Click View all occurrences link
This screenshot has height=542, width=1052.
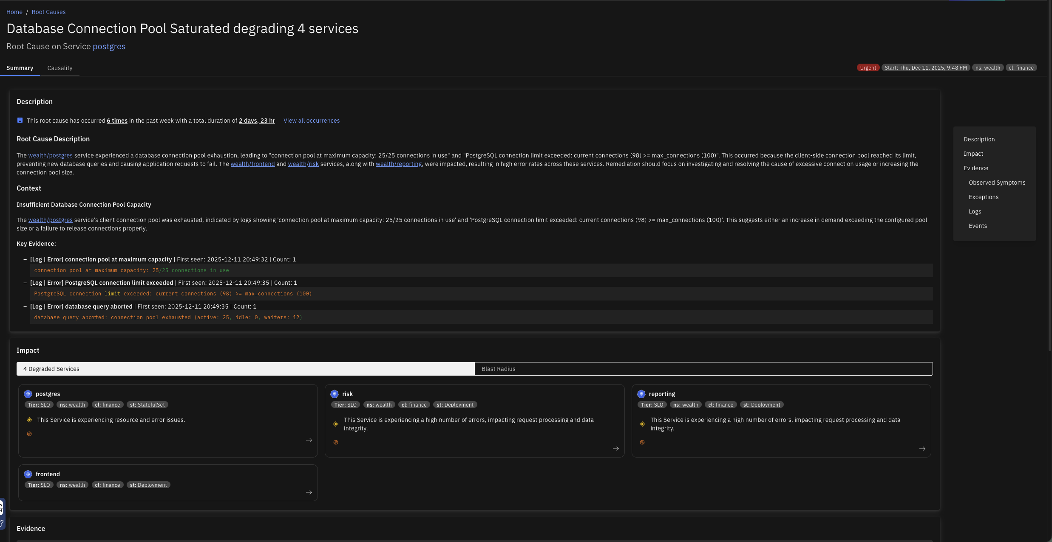(312, 121)
